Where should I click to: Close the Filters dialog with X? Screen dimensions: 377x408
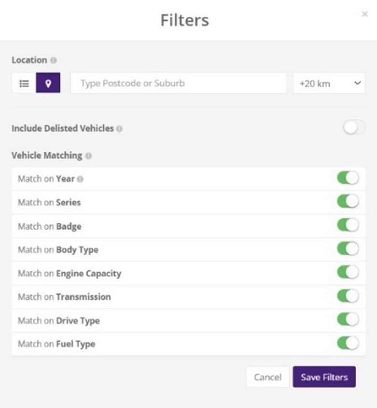point(365,14)
